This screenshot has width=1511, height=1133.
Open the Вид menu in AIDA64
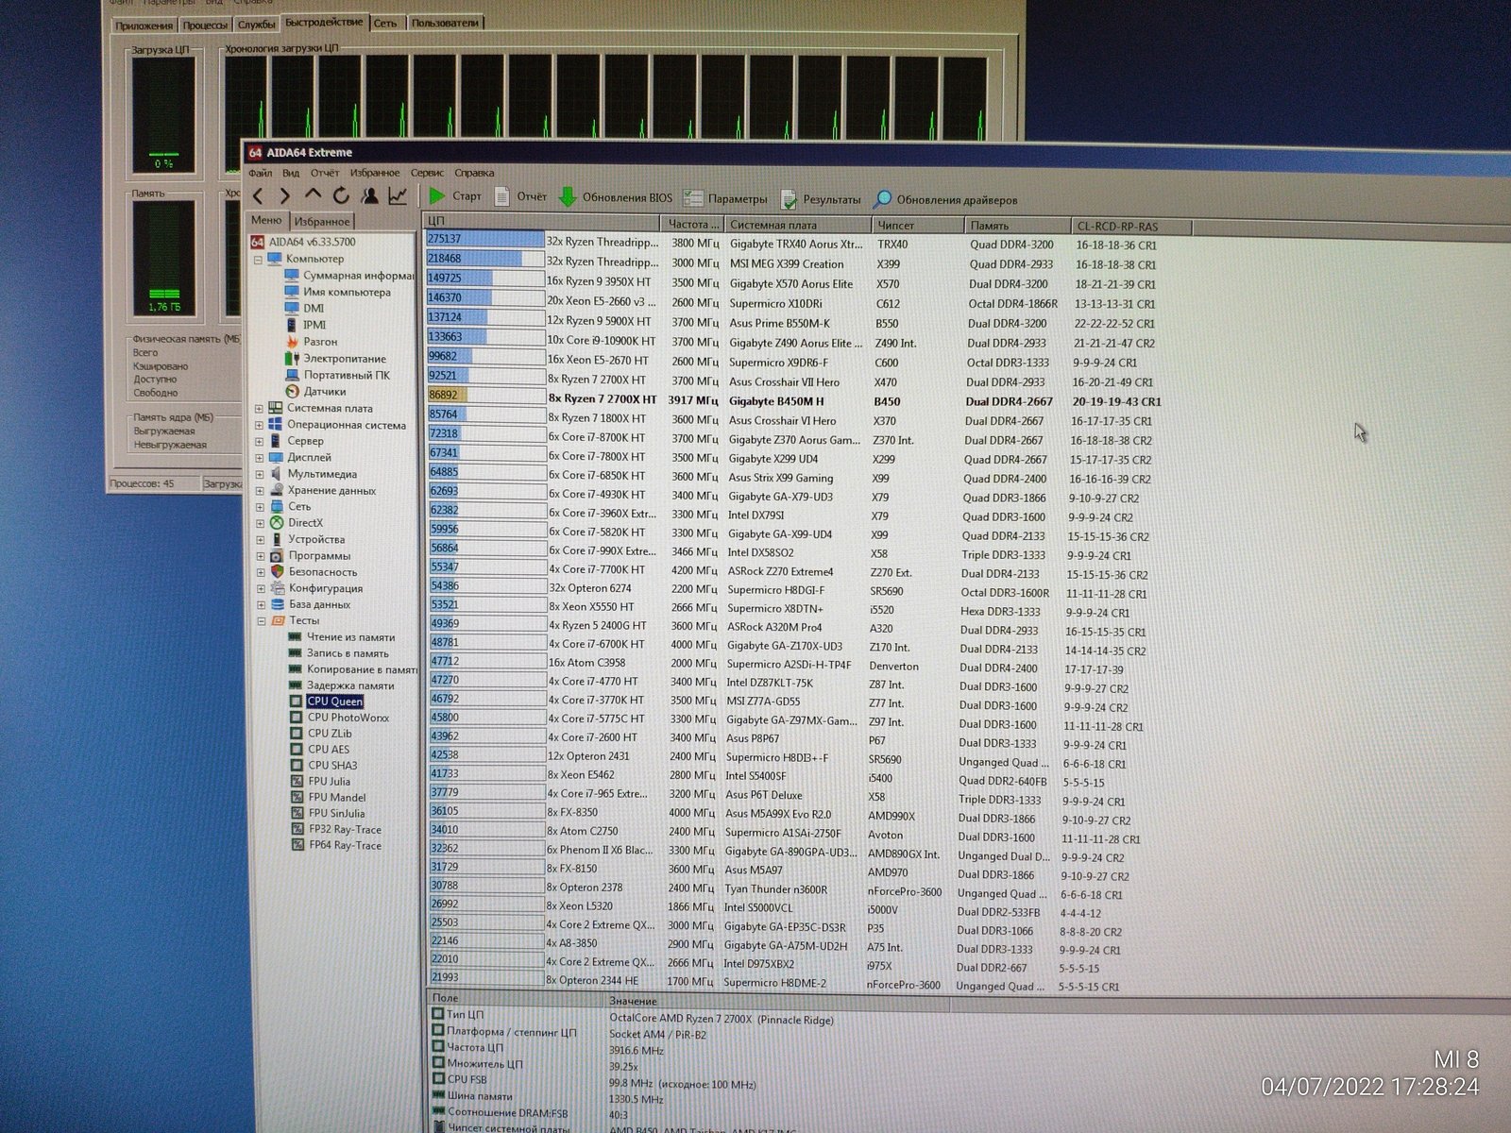pyautogui.click(x=291, y=173)
